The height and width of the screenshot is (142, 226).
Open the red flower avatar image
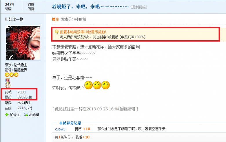(23, 43)
